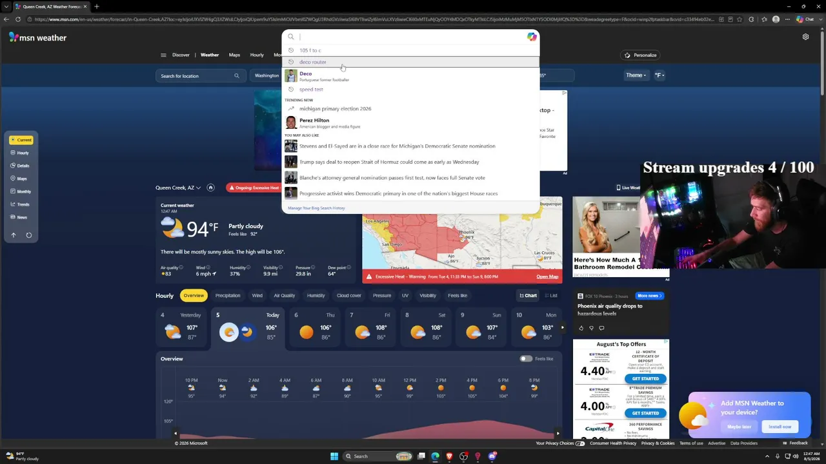Click Maybe later in MSN Weather prompt
The image size is (826, 464).
(740, 427)
